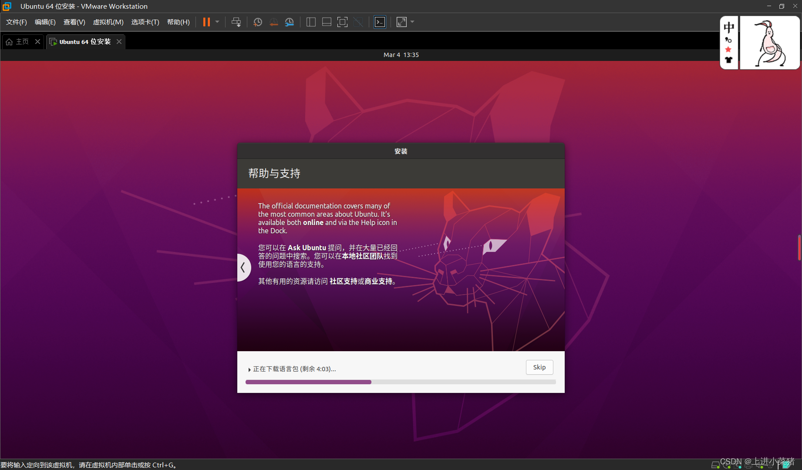Click the home icon on the 主页 tab
This screenshot has height=470, width=802.
tap(9, 42)
